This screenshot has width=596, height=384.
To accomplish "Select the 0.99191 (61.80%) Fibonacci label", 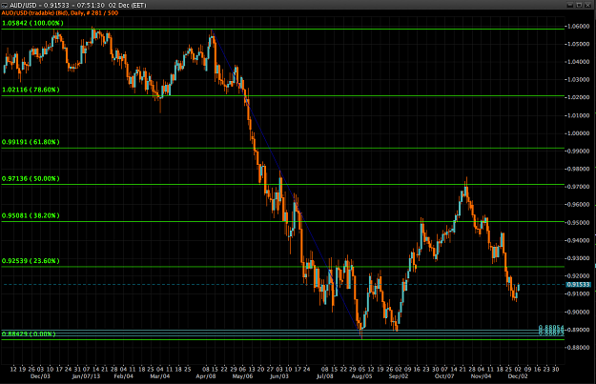I will click(31, 142).
